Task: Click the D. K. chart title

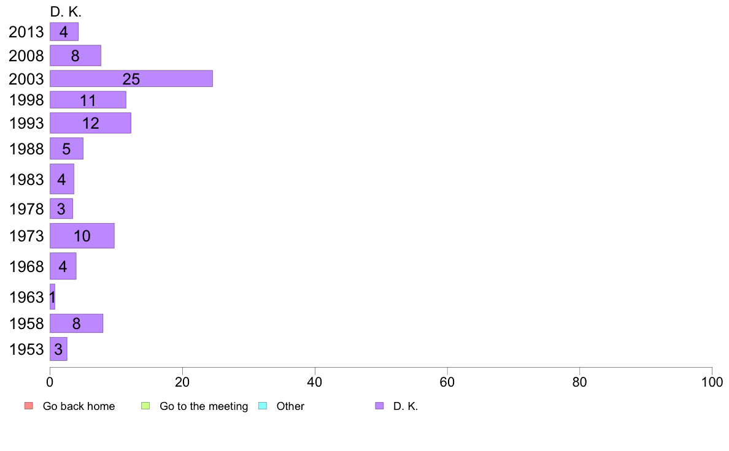Action: (x=66, y=12)
